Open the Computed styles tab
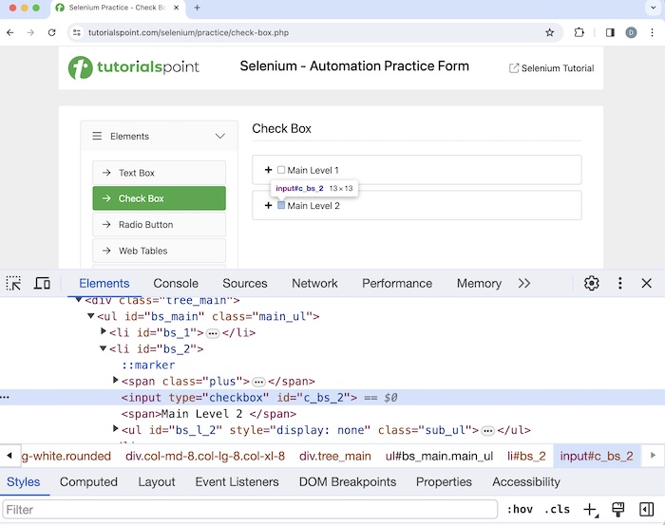Image resolution: width=665 pixels, height=525 pixels. 88,482
